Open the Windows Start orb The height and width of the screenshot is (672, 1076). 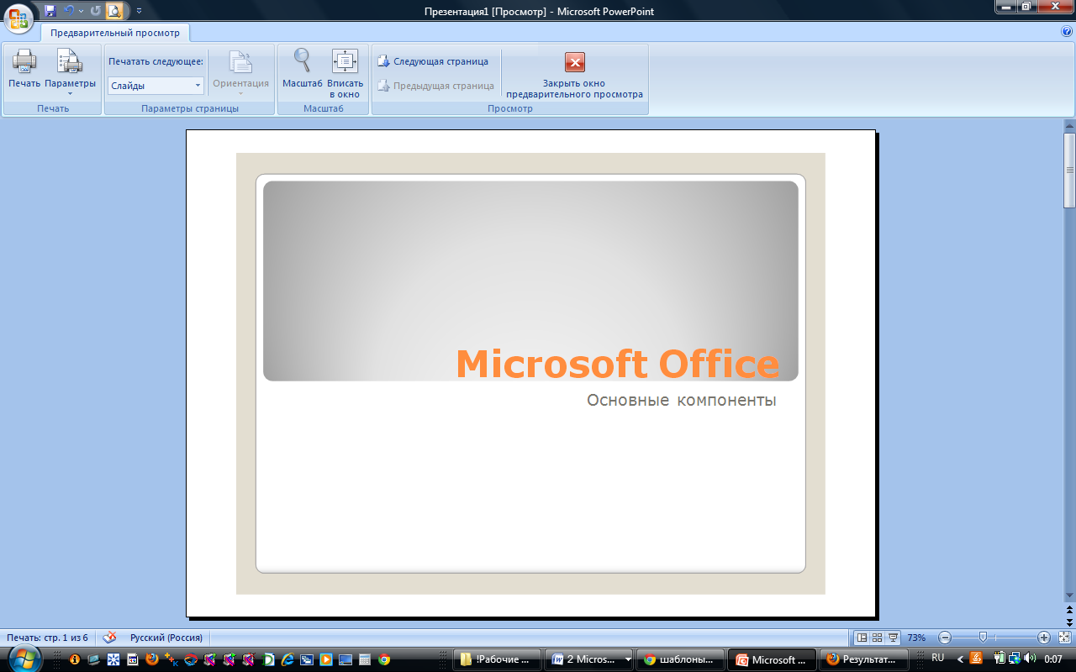point(25,659)
